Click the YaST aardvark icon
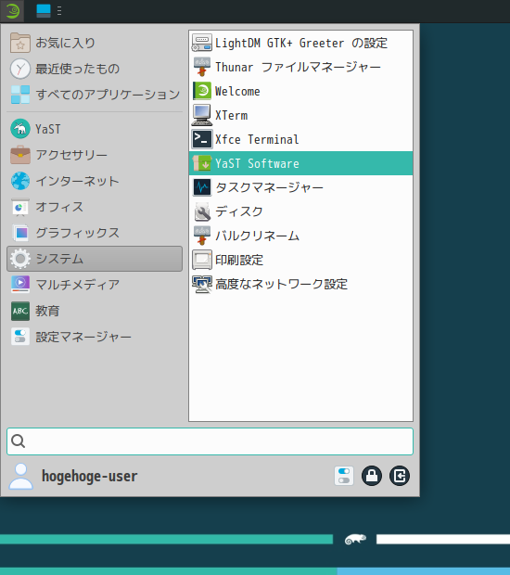 tap(20, 129)
